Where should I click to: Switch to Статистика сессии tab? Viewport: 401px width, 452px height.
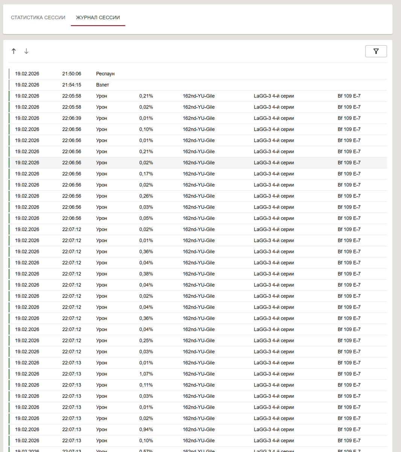coord(38,18)
